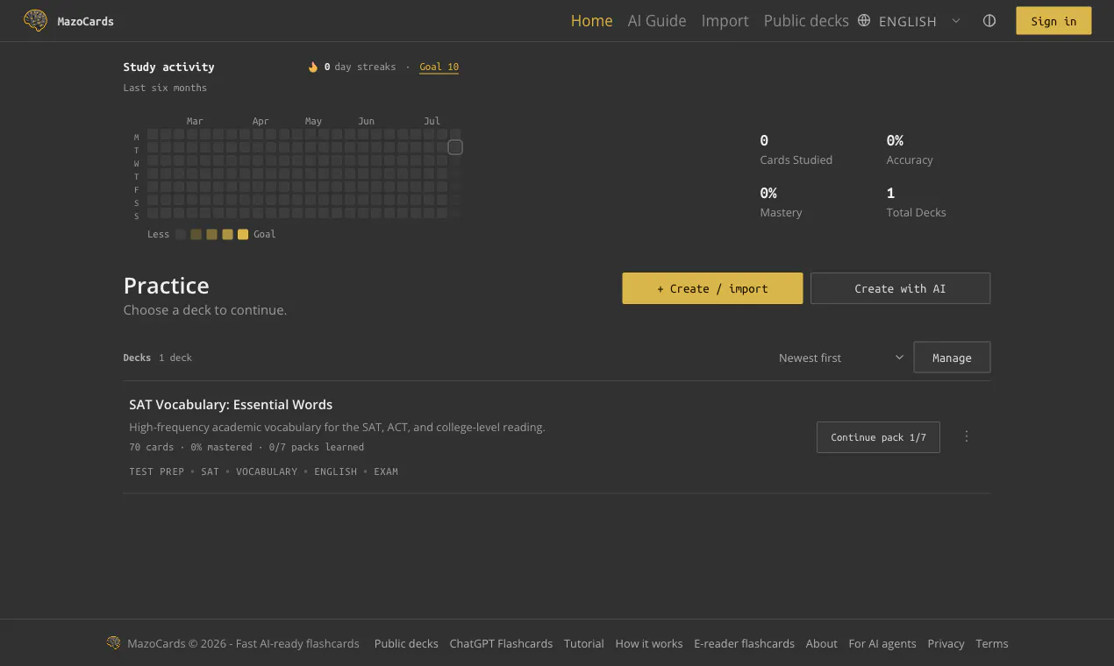The image size is (1114, 666).
Task: Open the Import page
Action: [725, 21]
